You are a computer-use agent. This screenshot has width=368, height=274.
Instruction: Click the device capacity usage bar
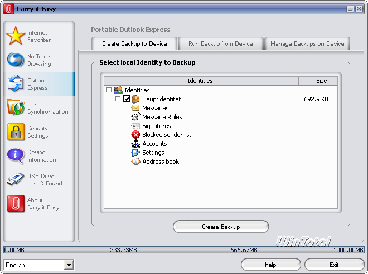[x=184, y=250]
